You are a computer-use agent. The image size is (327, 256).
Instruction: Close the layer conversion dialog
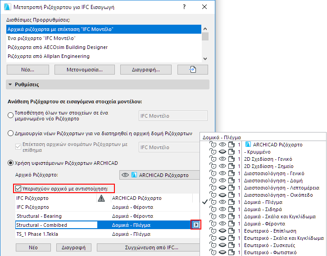(204, 7)
